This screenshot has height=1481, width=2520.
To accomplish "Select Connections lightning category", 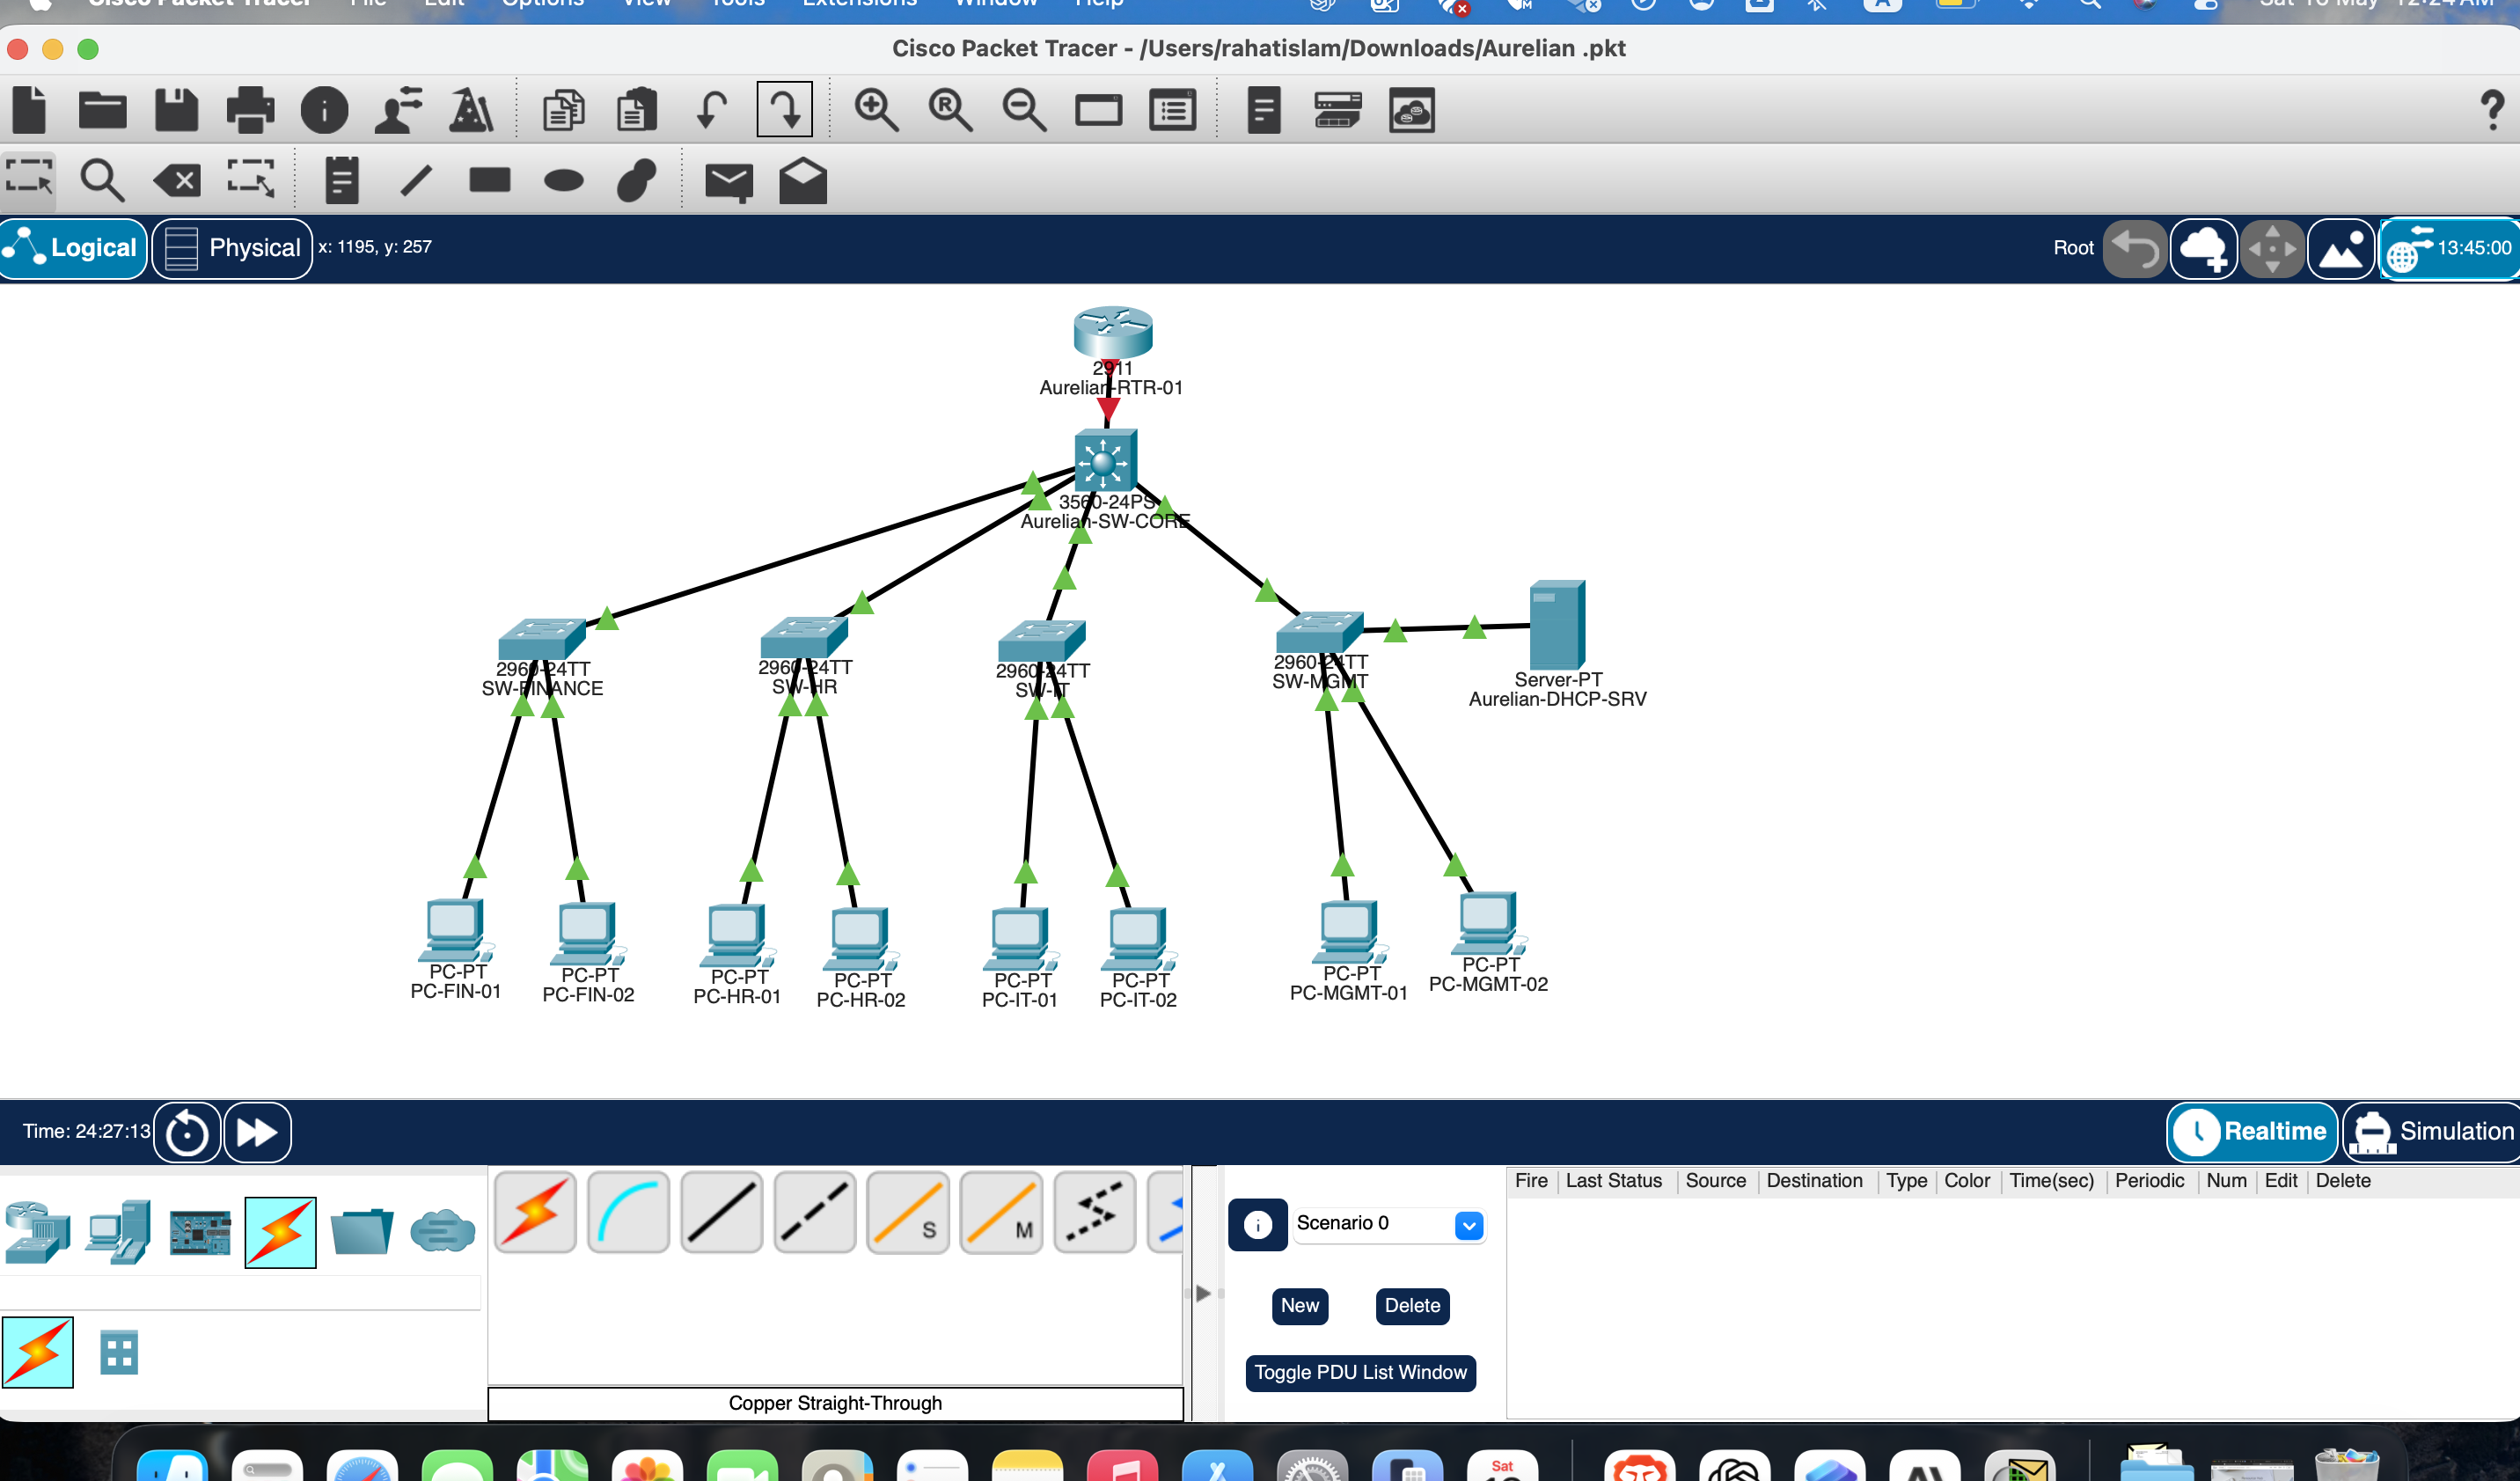I will pos(280,1232).
